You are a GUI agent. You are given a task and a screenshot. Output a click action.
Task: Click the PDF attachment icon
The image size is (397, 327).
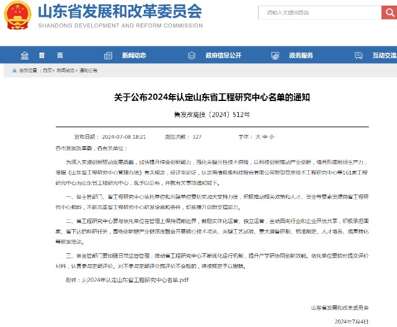click(x=84, y=281)
